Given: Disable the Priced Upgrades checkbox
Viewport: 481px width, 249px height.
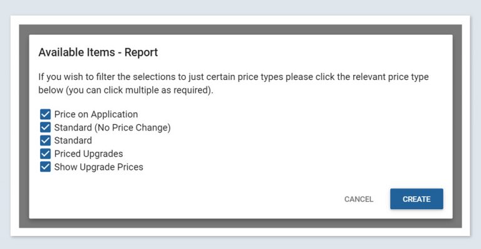Looking at the screenshot, I should pyautogui.click(x=45, y=154).
